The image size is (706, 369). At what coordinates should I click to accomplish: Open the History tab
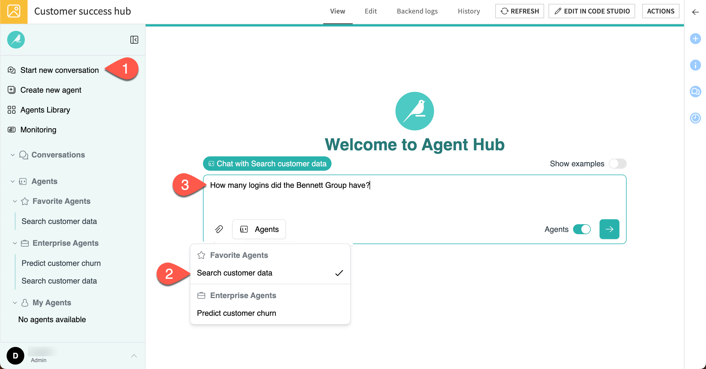(469, 11)
